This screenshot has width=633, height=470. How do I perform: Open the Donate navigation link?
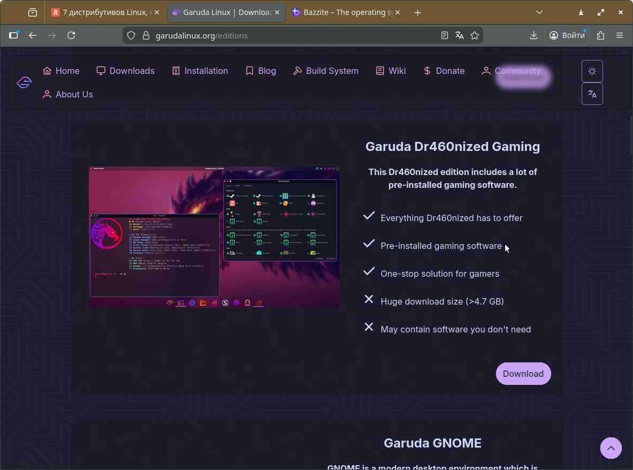444,71
